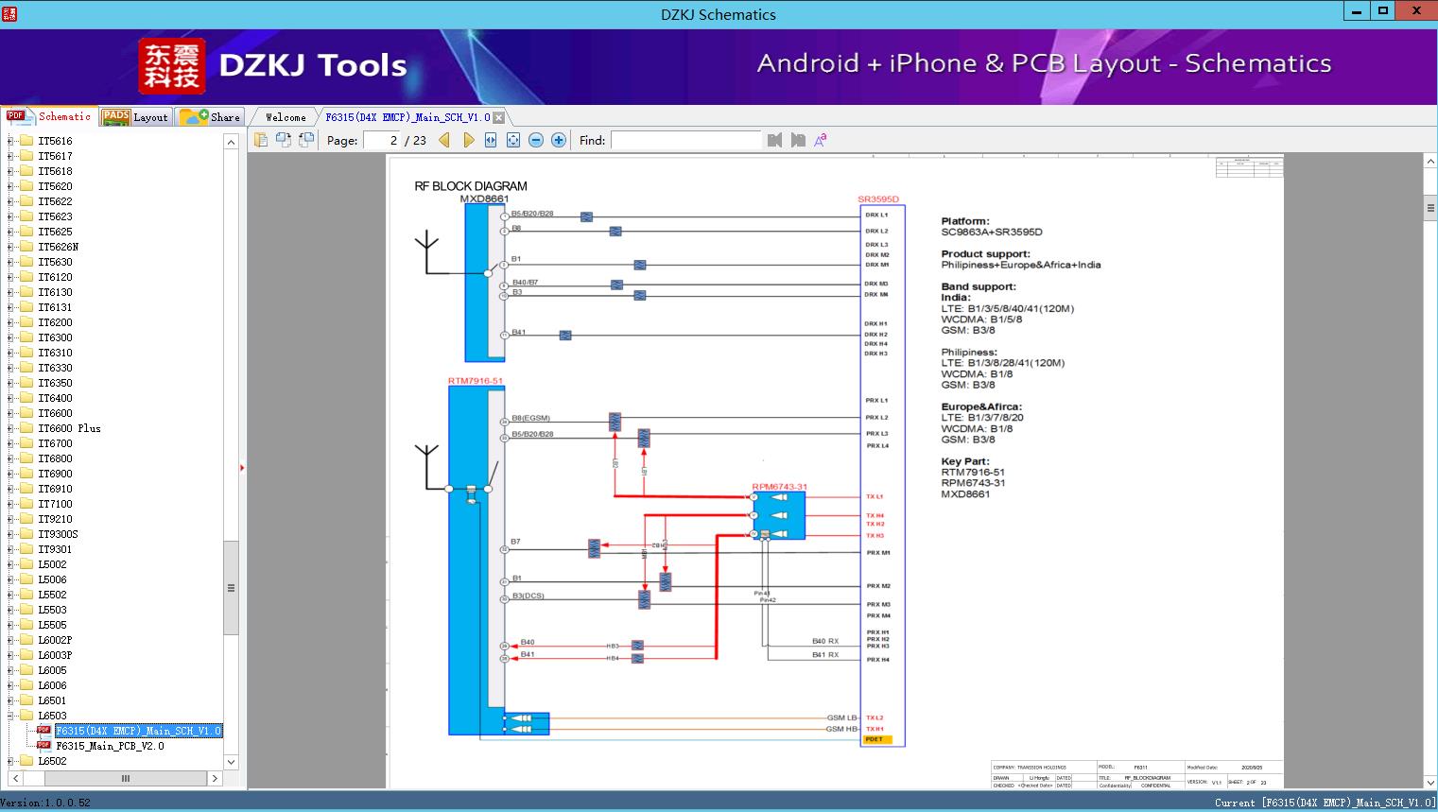
Task: Select the L5505 folder
Action: pyautogui.click(x=52, y=625)
